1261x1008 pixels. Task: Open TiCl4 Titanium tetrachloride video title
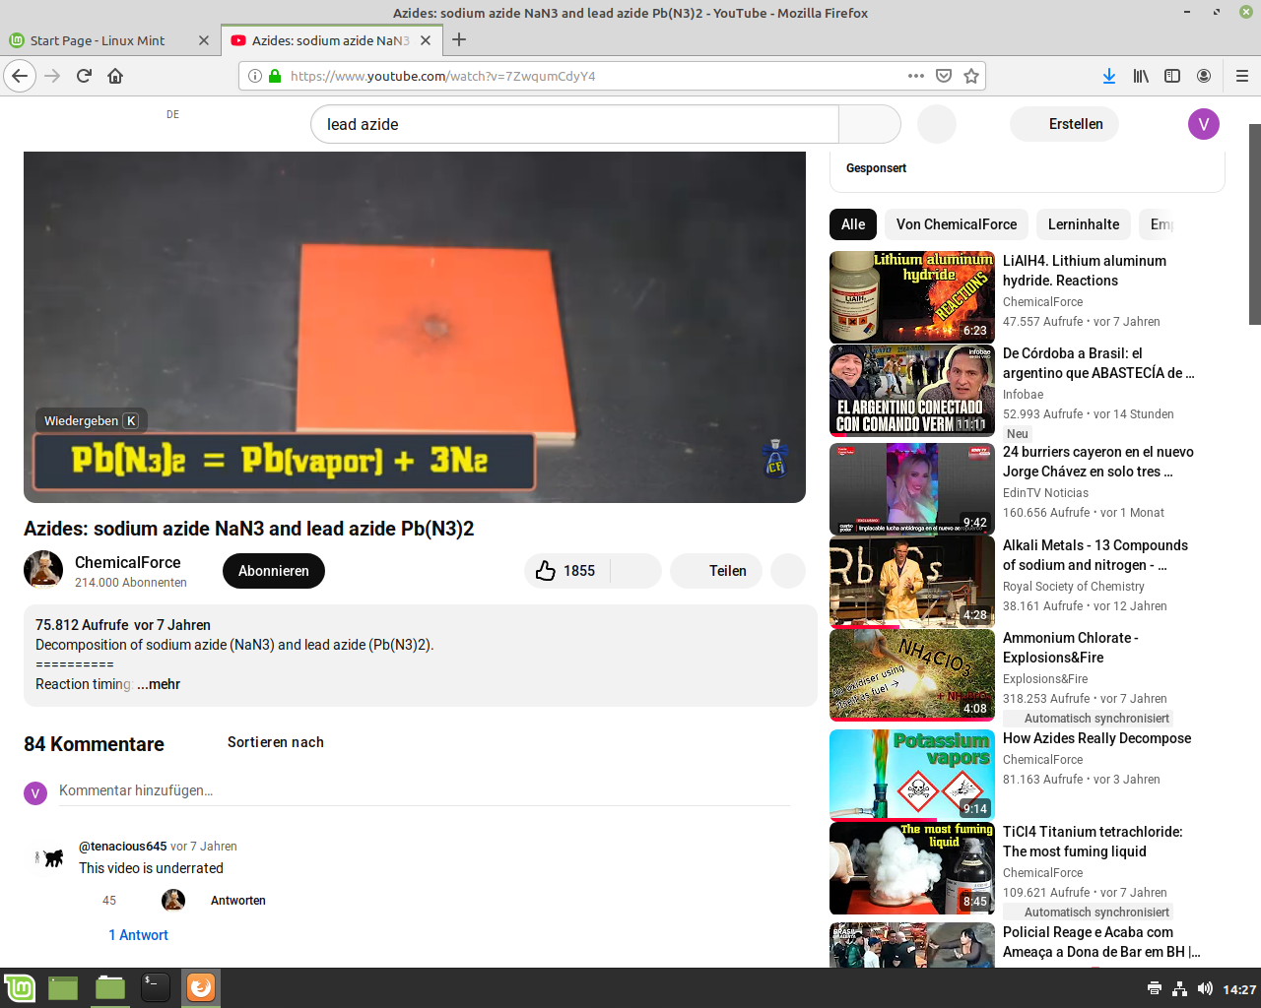coord(1093,842)
